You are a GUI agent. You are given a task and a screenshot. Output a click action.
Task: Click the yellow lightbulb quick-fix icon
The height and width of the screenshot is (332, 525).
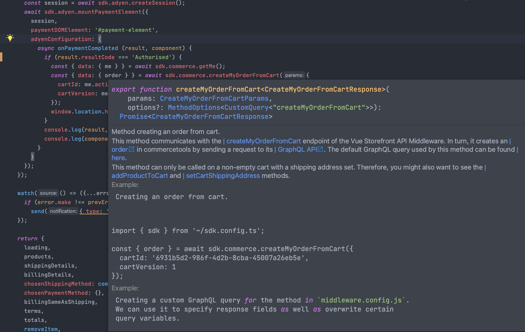(10, 38)
